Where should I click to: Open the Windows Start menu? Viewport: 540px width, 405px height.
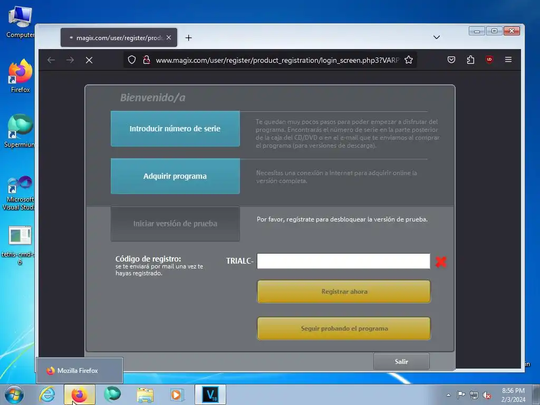(x=14, y=394)
